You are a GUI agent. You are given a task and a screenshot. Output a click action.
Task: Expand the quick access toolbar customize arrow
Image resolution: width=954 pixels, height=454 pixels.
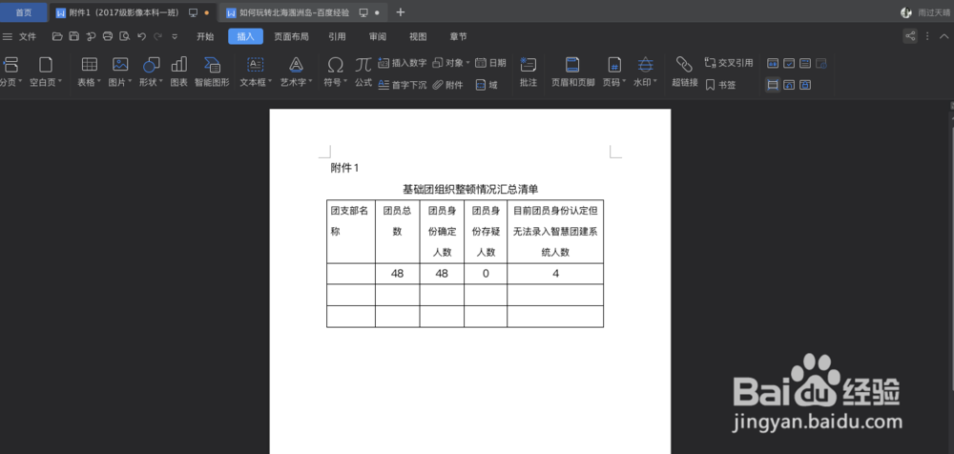(175, 36)
